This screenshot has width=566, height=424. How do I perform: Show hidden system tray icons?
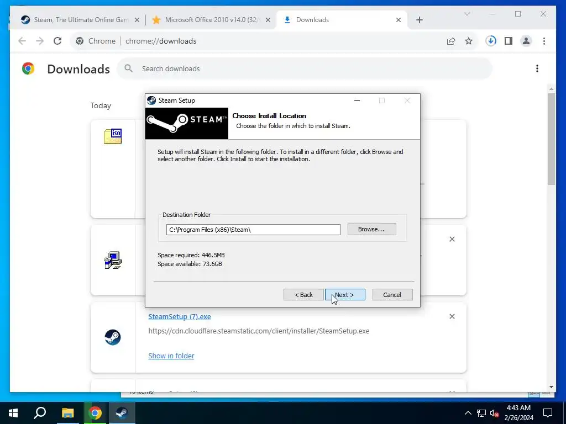click(468, 413)
